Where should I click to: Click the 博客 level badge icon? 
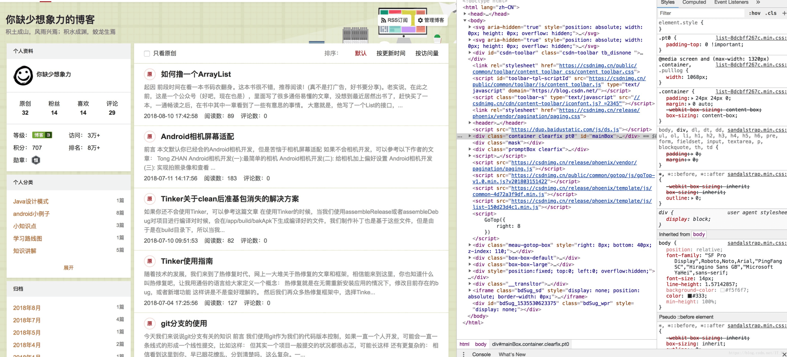(x=42, y=135)
